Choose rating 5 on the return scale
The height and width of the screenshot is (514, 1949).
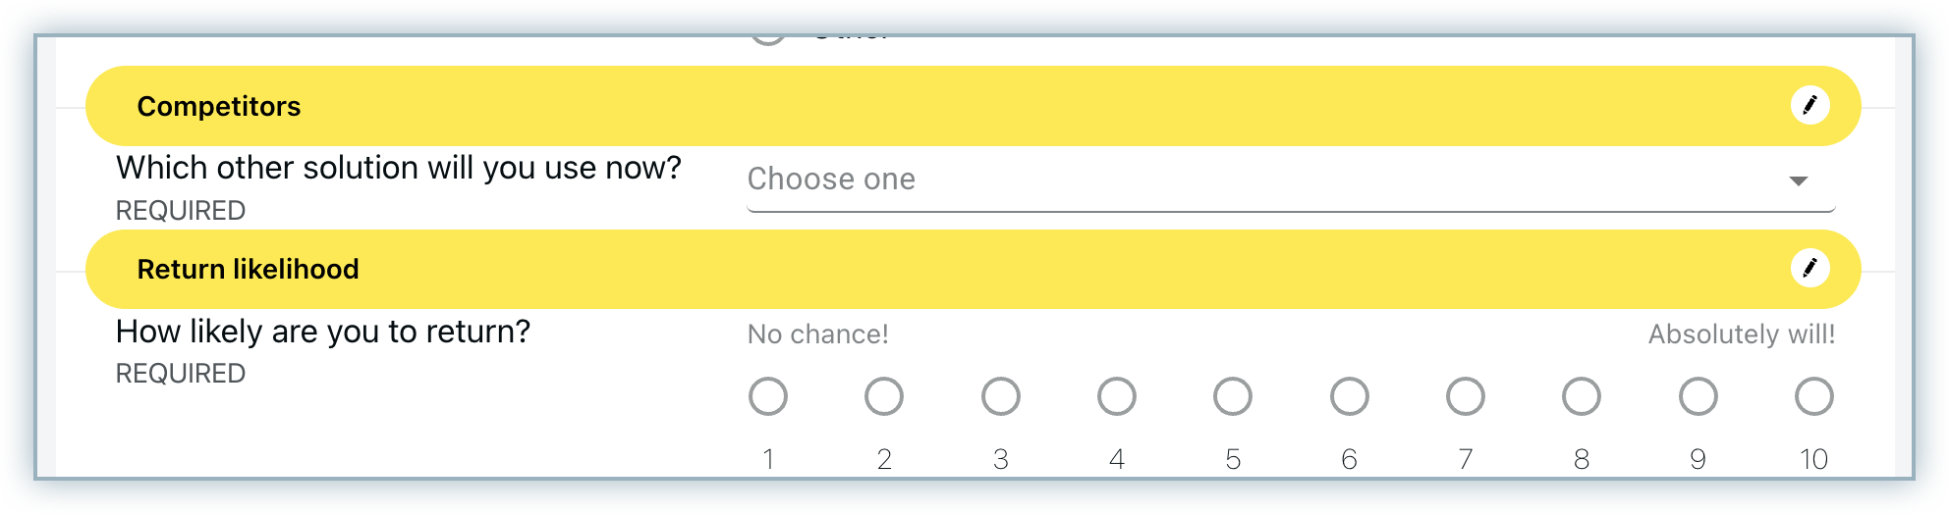click(x=1233, y=397)
